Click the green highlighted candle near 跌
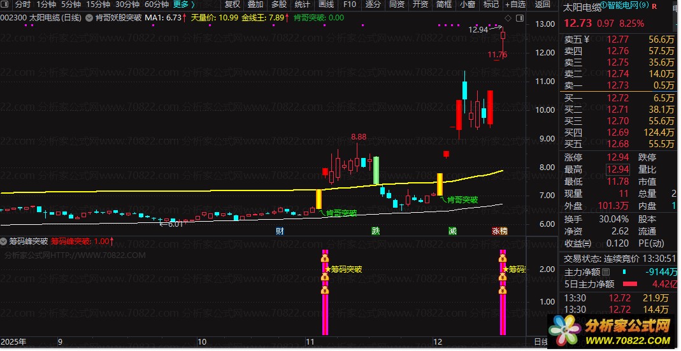Viewport: 681px width, 351px height. tap(376, 171)
